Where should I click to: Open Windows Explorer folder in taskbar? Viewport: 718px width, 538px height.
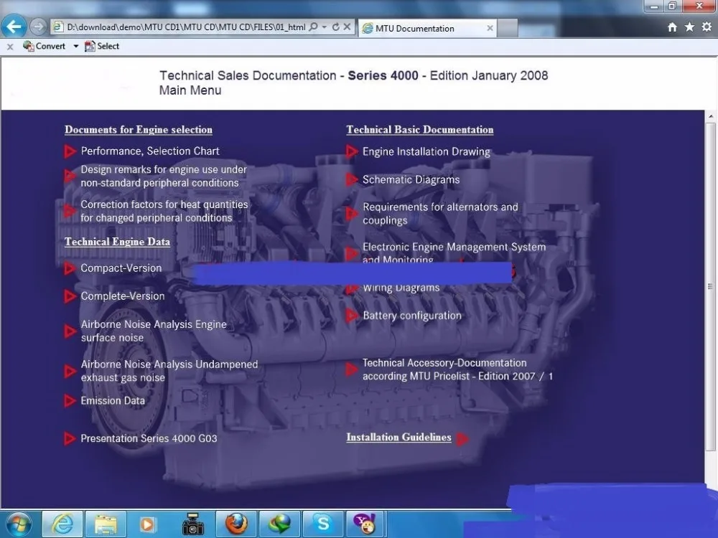(106, 524)
